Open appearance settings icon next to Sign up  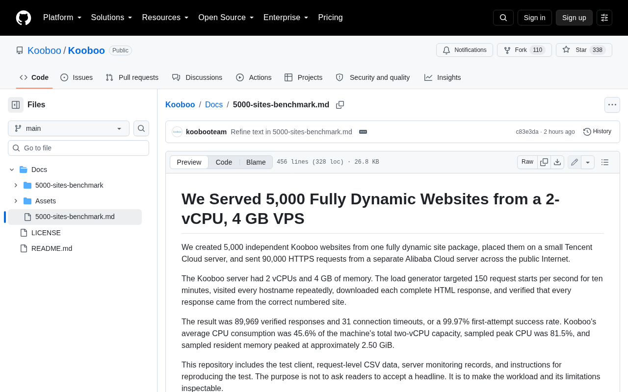604,18
